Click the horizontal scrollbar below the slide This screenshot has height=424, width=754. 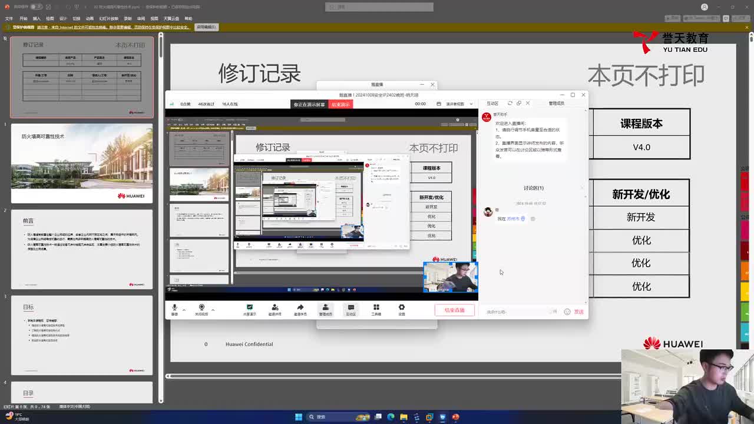pos(393,376)
